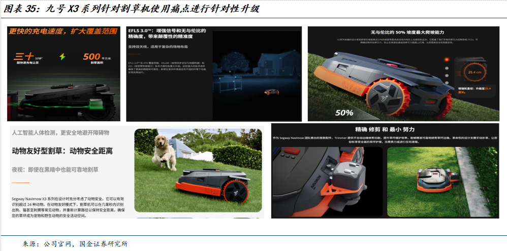
Task: Click the Segway Navimow X3 animal safety paragraph
Action: pos(68,207)
